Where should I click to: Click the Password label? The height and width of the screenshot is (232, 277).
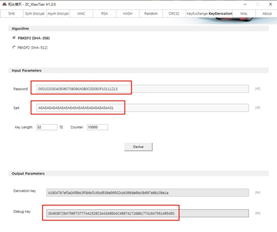20,89
